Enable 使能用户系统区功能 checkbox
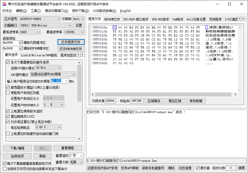Viewport: 248px width, 173px height. (x=8, y=93)
